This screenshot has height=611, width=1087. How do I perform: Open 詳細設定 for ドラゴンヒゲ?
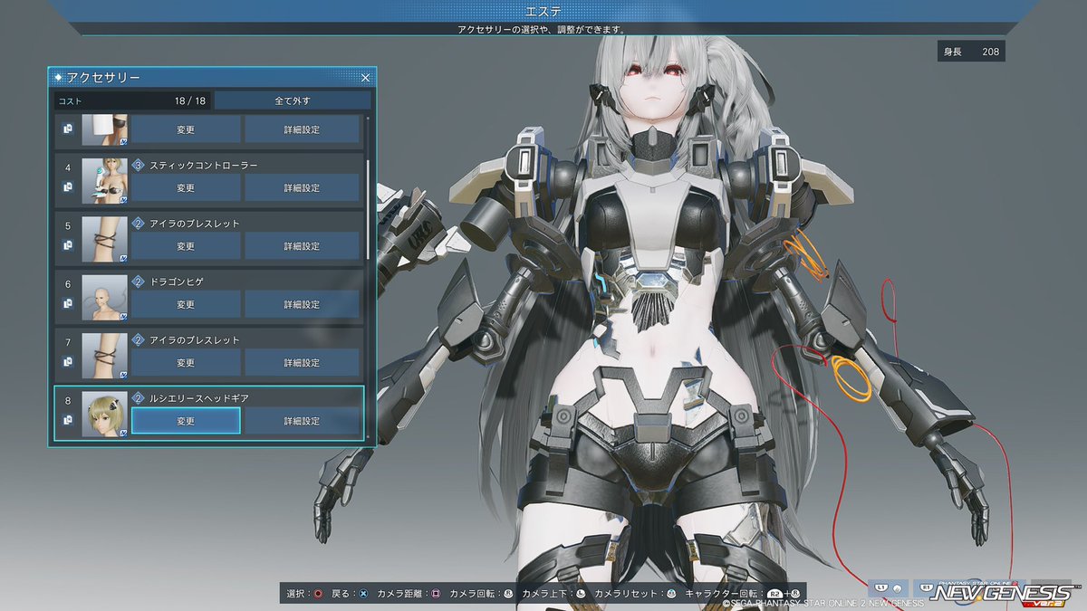pos(302,304)
